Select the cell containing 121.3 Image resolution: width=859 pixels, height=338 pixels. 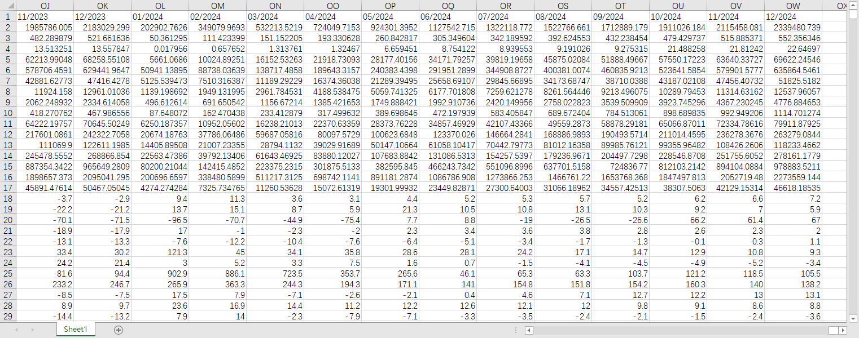160,252
